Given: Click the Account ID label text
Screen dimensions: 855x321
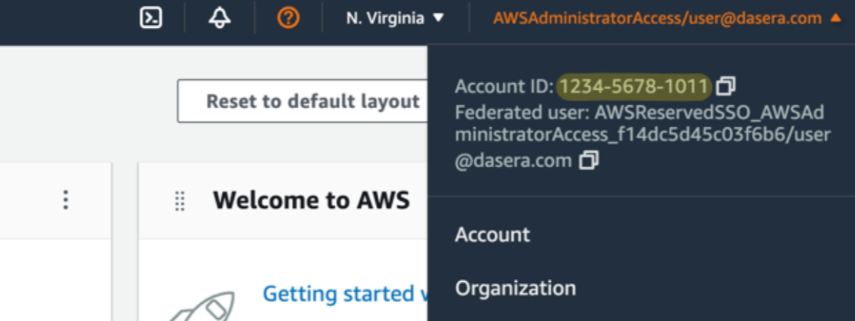Looking at the screenshot, I should [504, 86].
